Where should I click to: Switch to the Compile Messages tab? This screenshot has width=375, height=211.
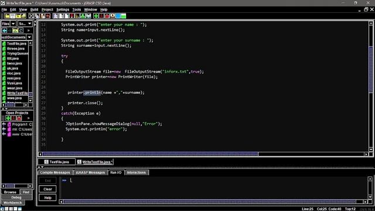pyautogui.click(x=55, y=172)
